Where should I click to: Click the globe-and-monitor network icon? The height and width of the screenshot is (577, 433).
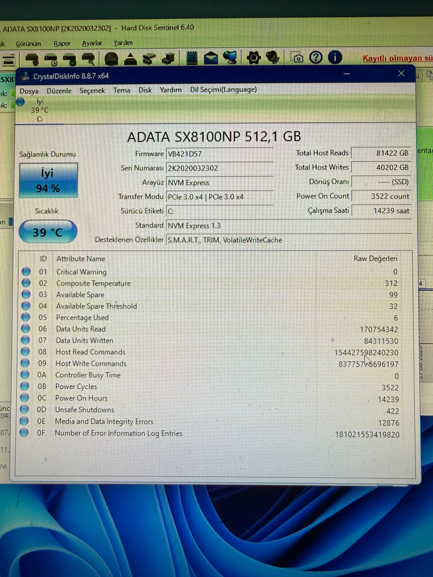pyautogui.click(x=230, y=57)
